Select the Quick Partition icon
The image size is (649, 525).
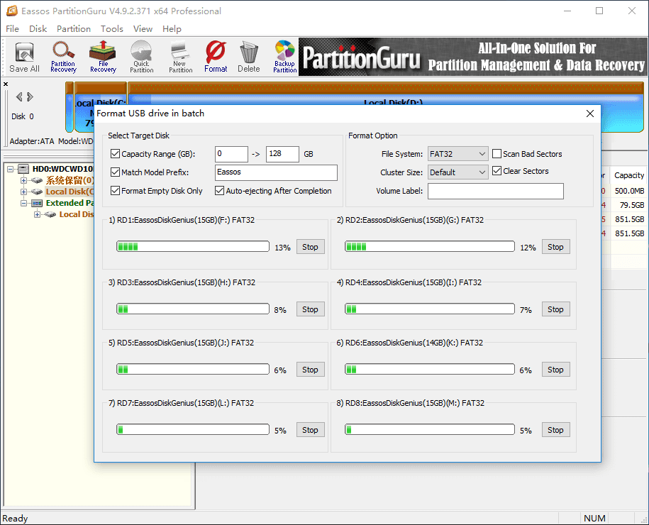click(x=142, y=57)
